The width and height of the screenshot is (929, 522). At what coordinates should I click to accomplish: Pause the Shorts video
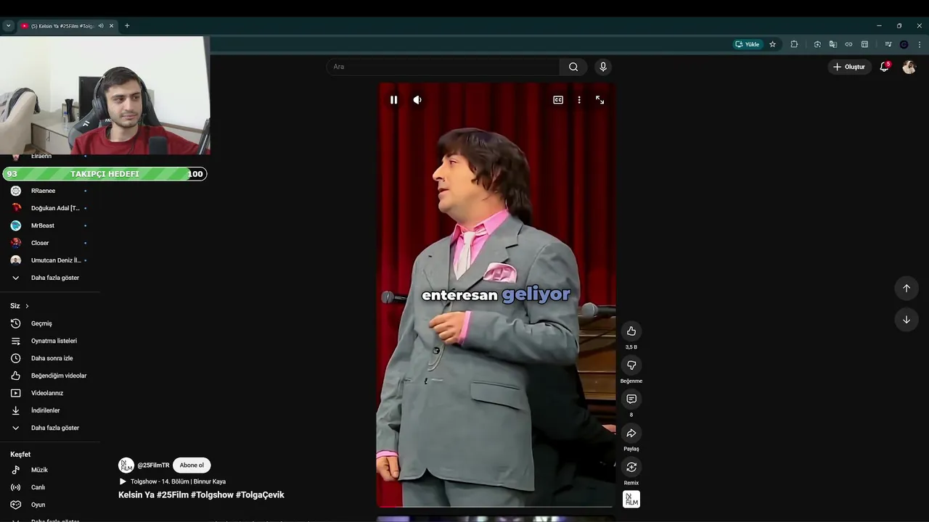(393, 100)
